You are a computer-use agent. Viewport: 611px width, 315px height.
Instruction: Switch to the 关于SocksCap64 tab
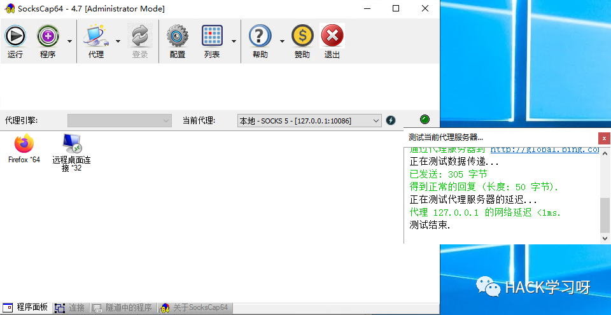(x=195, y=307)
